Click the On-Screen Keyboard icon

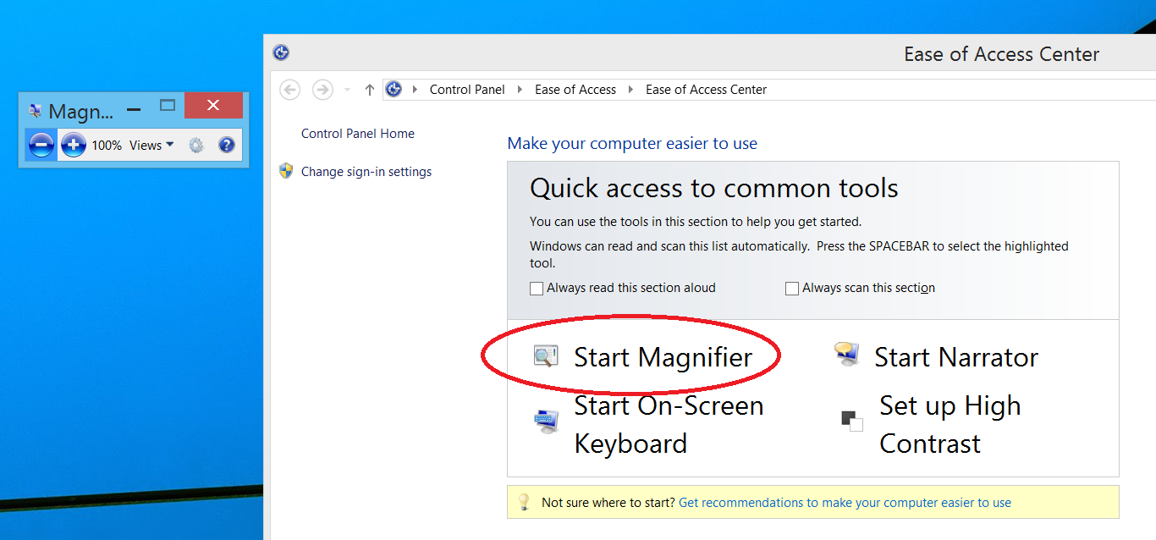click(x=547, y=421)
